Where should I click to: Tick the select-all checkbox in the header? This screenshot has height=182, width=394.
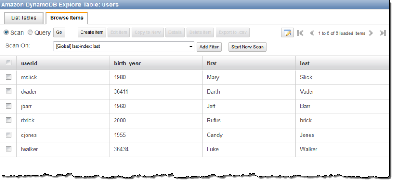(9, 63)
